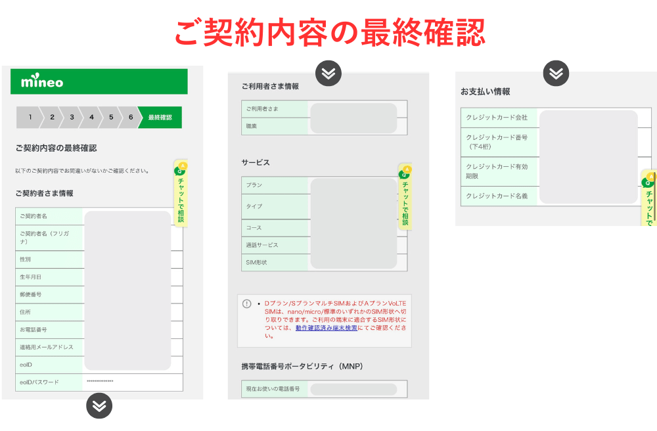Open the 動作確認済み端末検索 link

327,328
